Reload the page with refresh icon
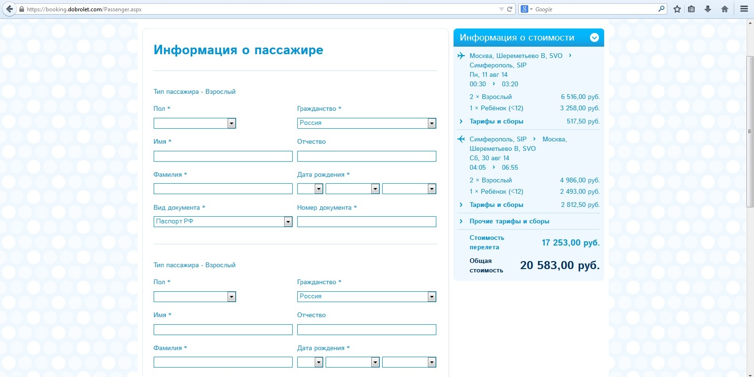 [509, 9]
